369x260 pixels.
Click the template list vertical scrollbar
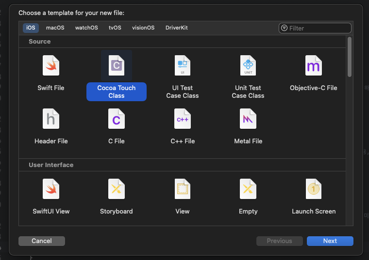[350, 57]
